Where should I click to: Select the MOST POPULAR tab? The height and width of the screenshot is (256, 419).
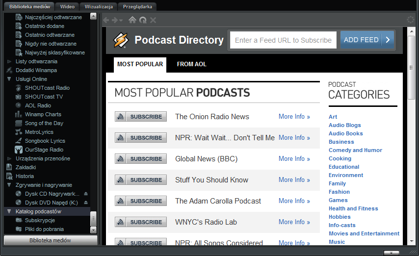[140, 64]
